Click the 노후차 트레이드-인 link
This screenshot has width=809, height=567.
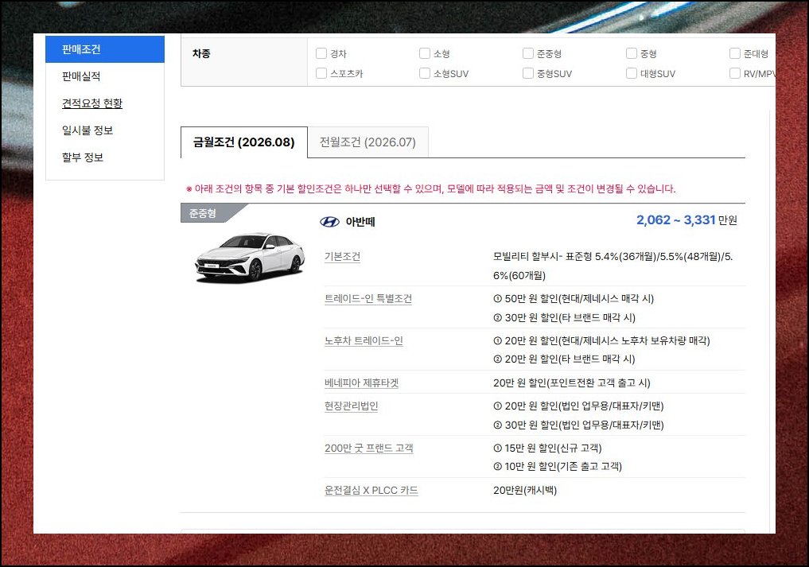click(x=364, y=340)
